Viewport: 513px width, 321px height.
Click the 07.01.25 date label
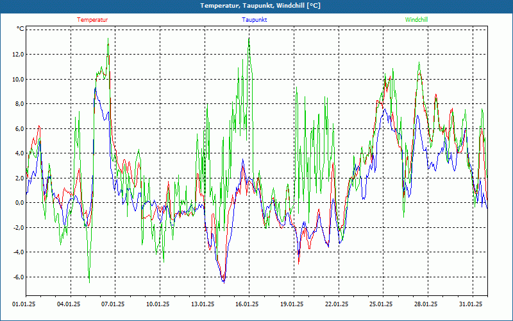click(114, 304)
